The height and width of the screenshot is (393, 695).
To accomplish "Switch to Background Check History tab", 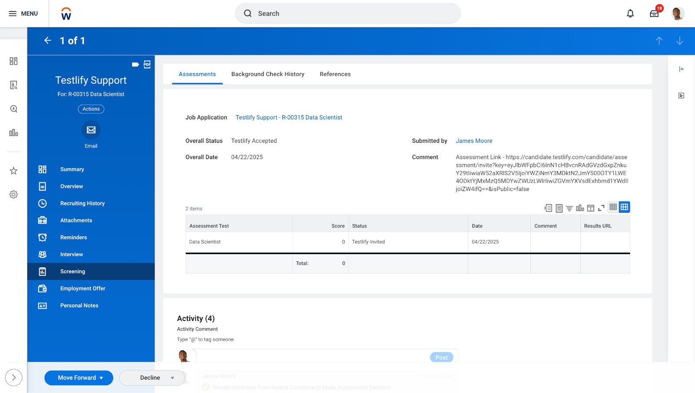I will (x=268, y=74).
